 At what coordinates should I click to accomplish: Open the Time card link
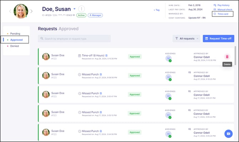point(223,14)
